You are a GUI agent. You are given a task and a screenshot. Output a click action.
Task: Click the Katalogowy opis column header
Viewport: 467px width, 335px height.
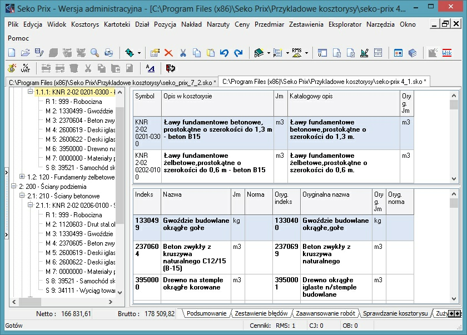tap(344, 103)
